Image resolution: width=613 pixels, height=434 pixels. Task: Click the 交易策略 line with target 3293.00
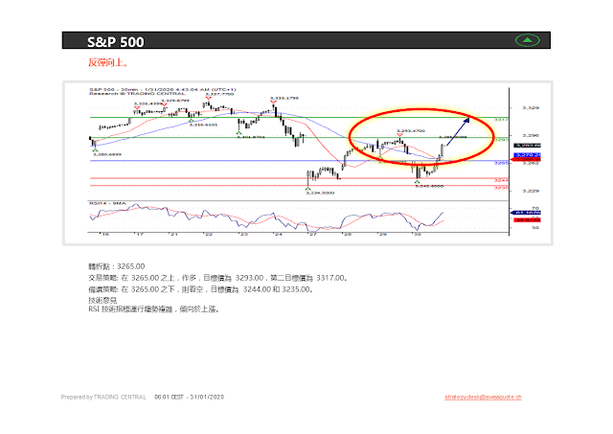217,278
